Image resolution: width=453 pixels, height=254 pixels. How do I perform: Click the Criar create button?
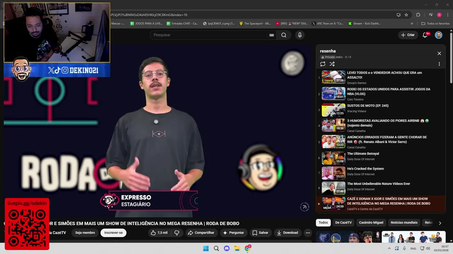[x=408, y=35]
